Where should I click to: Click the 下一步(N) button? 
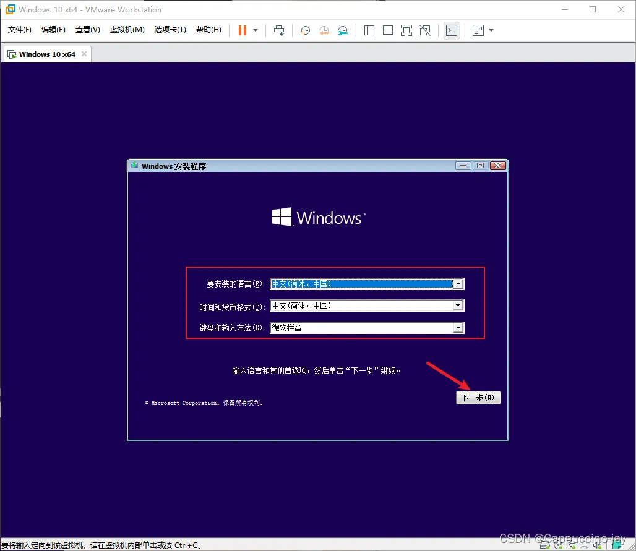(x=478, y=398)
